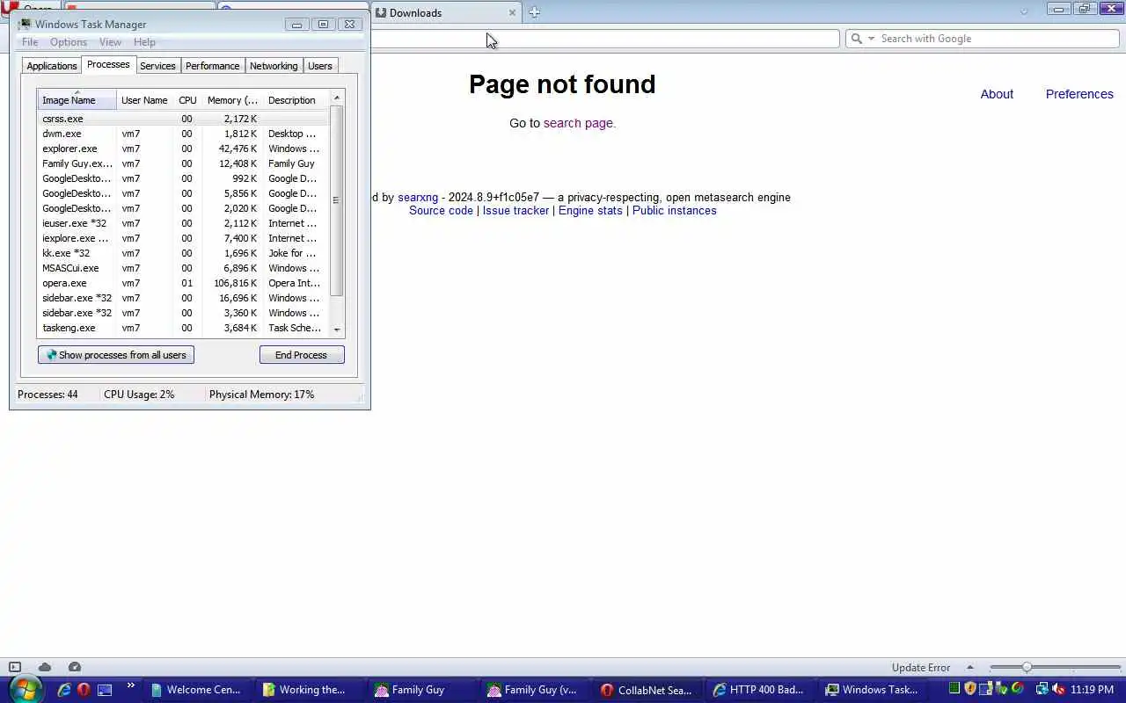Close the Downloads tab

coord(512,12)
